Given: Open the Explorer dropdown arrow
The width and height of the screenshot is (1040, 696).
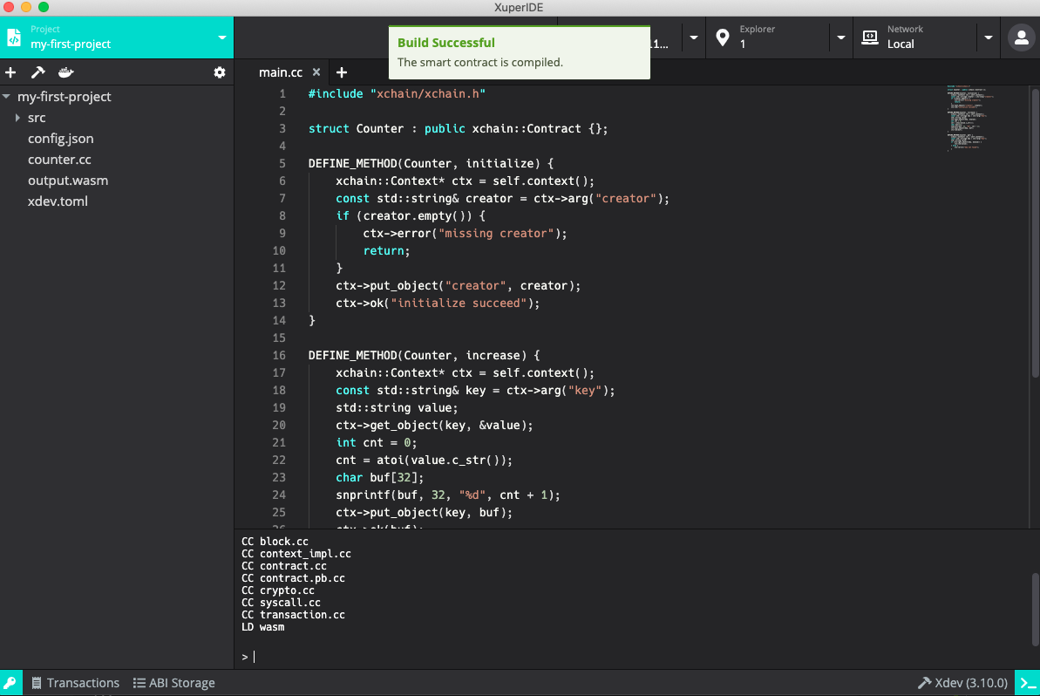Looking at the screenshot, I should tap(841, 38).
